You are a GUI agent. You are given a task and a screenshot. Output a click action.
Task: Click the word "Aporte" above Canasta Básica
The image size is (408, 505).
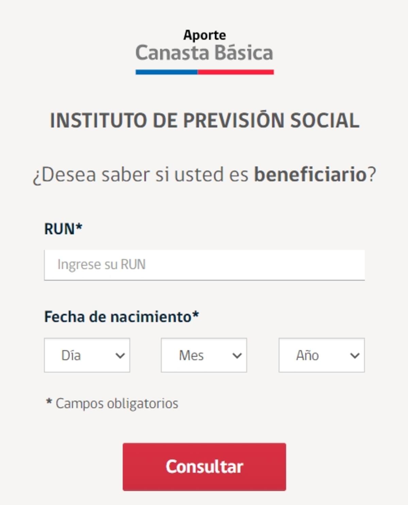[x=204, y=35]
